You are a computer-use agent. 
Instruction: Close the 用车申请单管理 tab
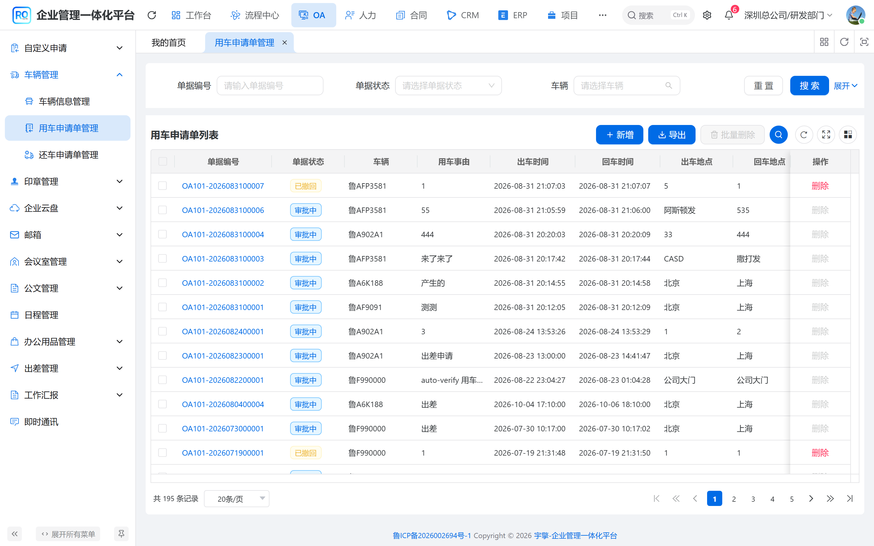click(285, 42)
